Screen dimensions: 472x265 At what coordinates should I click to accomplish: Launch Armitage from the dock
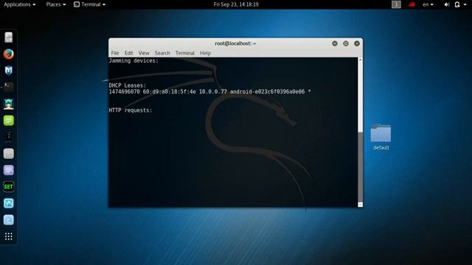pos(8,104)
